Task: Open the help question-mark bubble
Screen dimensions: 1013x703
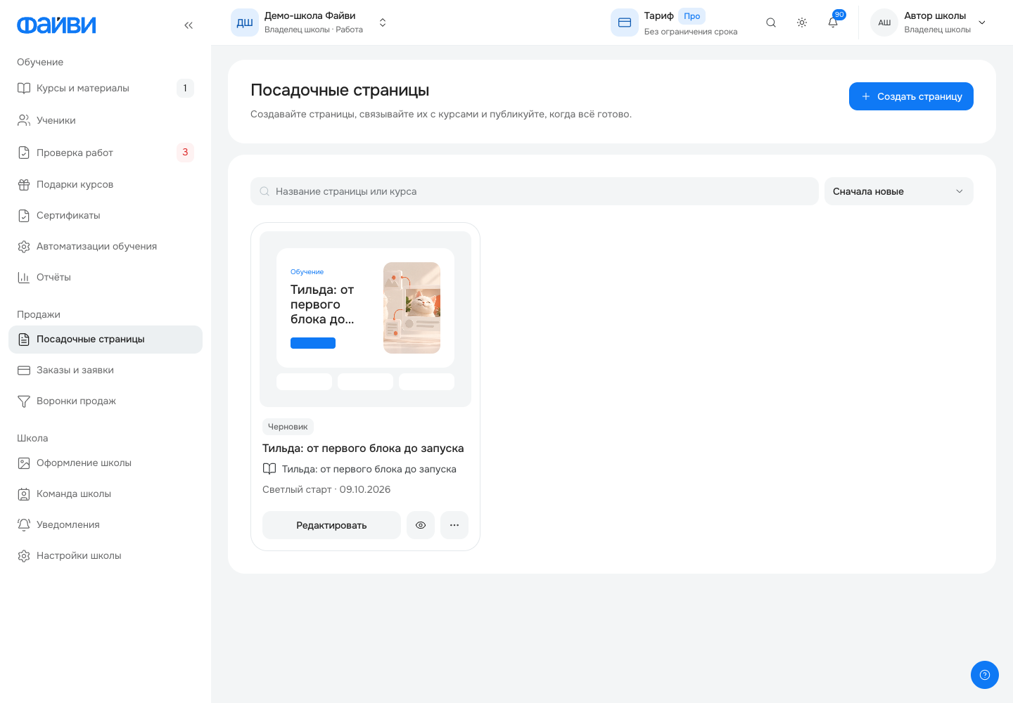Action: (985, 675)
